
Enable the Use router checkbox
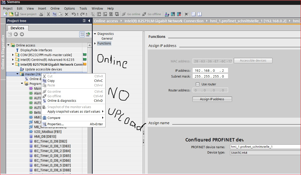(x=198, y=84)
